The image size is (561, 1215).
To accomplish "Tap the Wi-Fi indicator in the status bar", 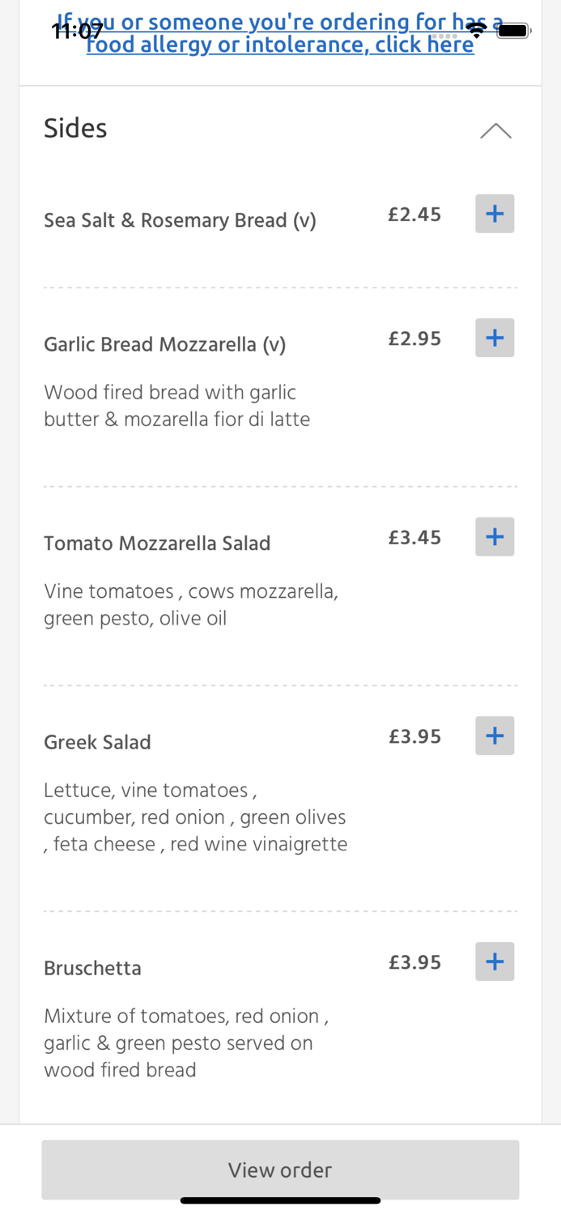I will coord(476,29).
